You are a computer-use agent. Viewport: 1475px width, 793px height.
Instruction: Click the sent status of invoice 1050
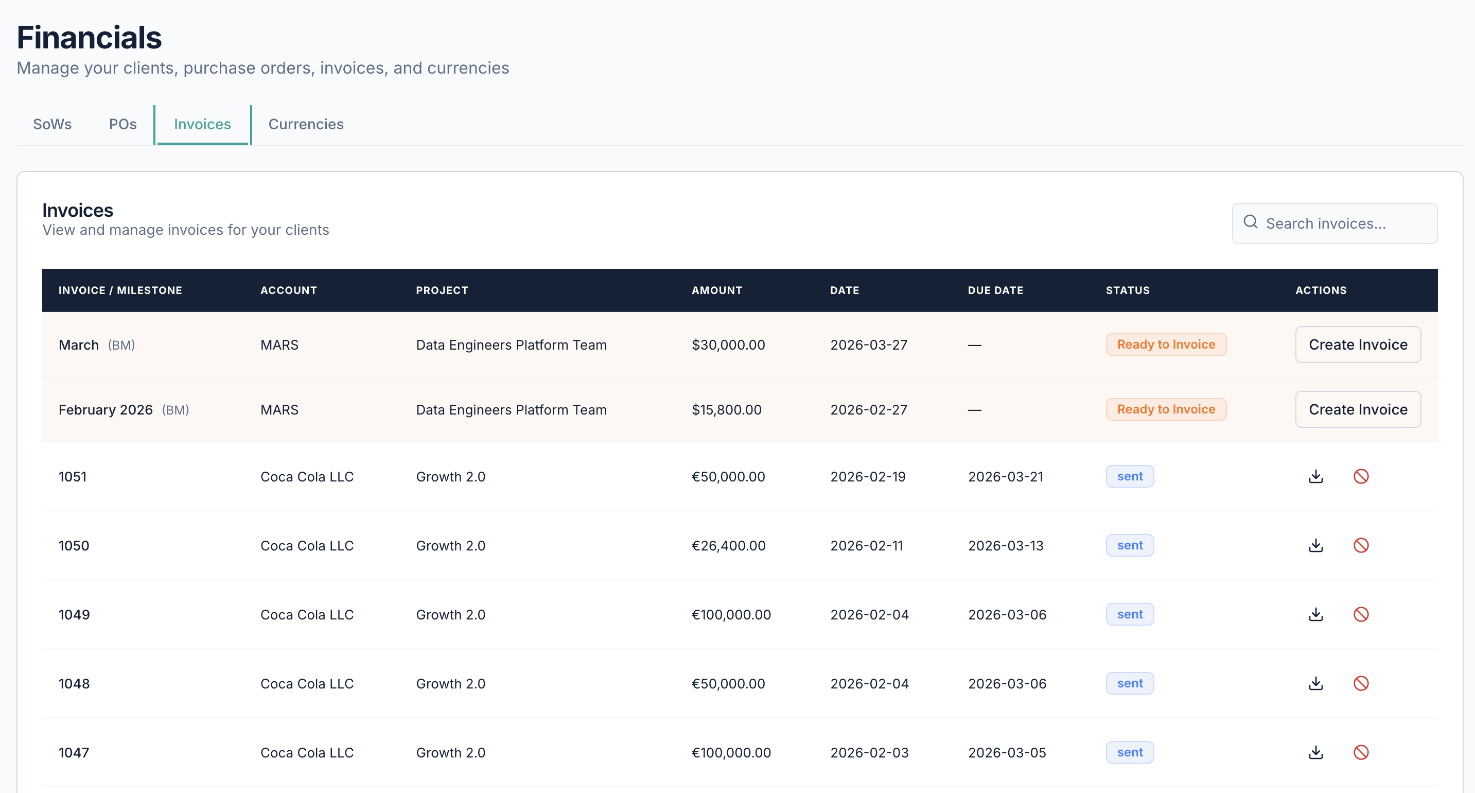coord(1130,545)
